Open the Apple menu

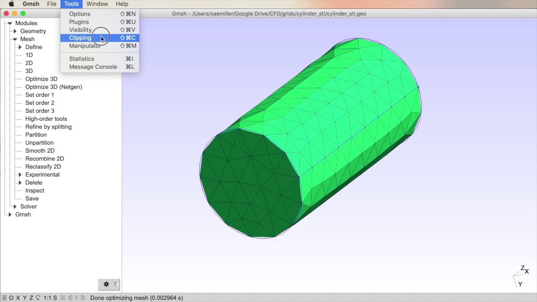11,4
